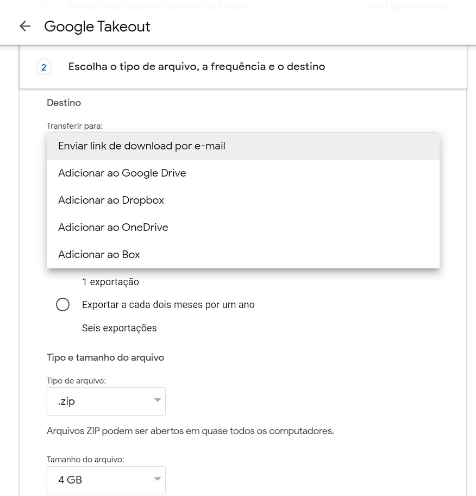Choose Adicionar ao OneDrive option
Screen dimensions: 476x496
(243, 227)
